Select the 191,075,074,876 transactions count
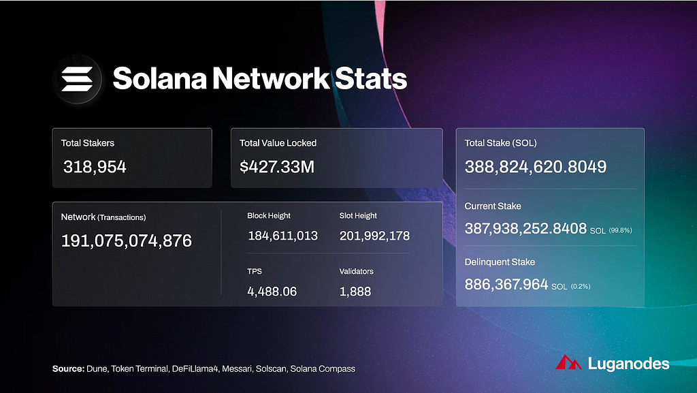697x393 pixels. click(127, 240)
